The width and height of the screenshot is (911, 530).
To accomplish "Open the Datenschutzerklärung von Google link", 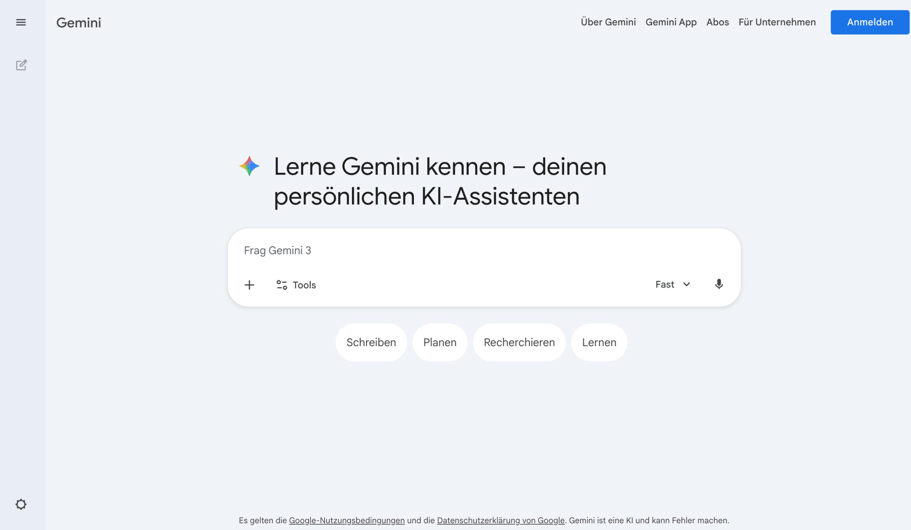I will (501, 520).
